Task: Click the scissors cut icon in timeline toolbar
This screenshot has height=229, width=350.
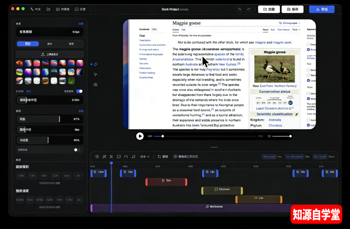Action: 111,156
